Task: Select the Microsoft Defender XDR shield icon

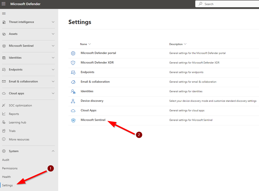Action: tap(73, 62)
